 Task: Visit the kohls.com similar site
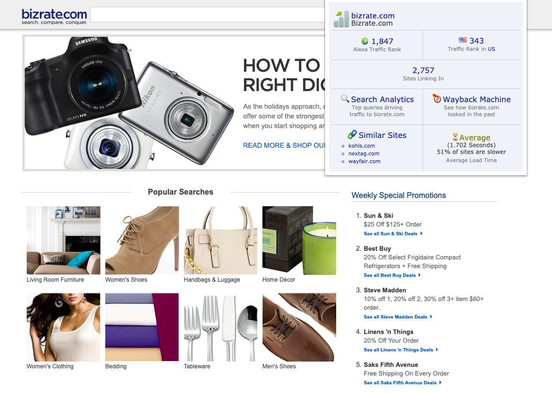tap(361, 146)
